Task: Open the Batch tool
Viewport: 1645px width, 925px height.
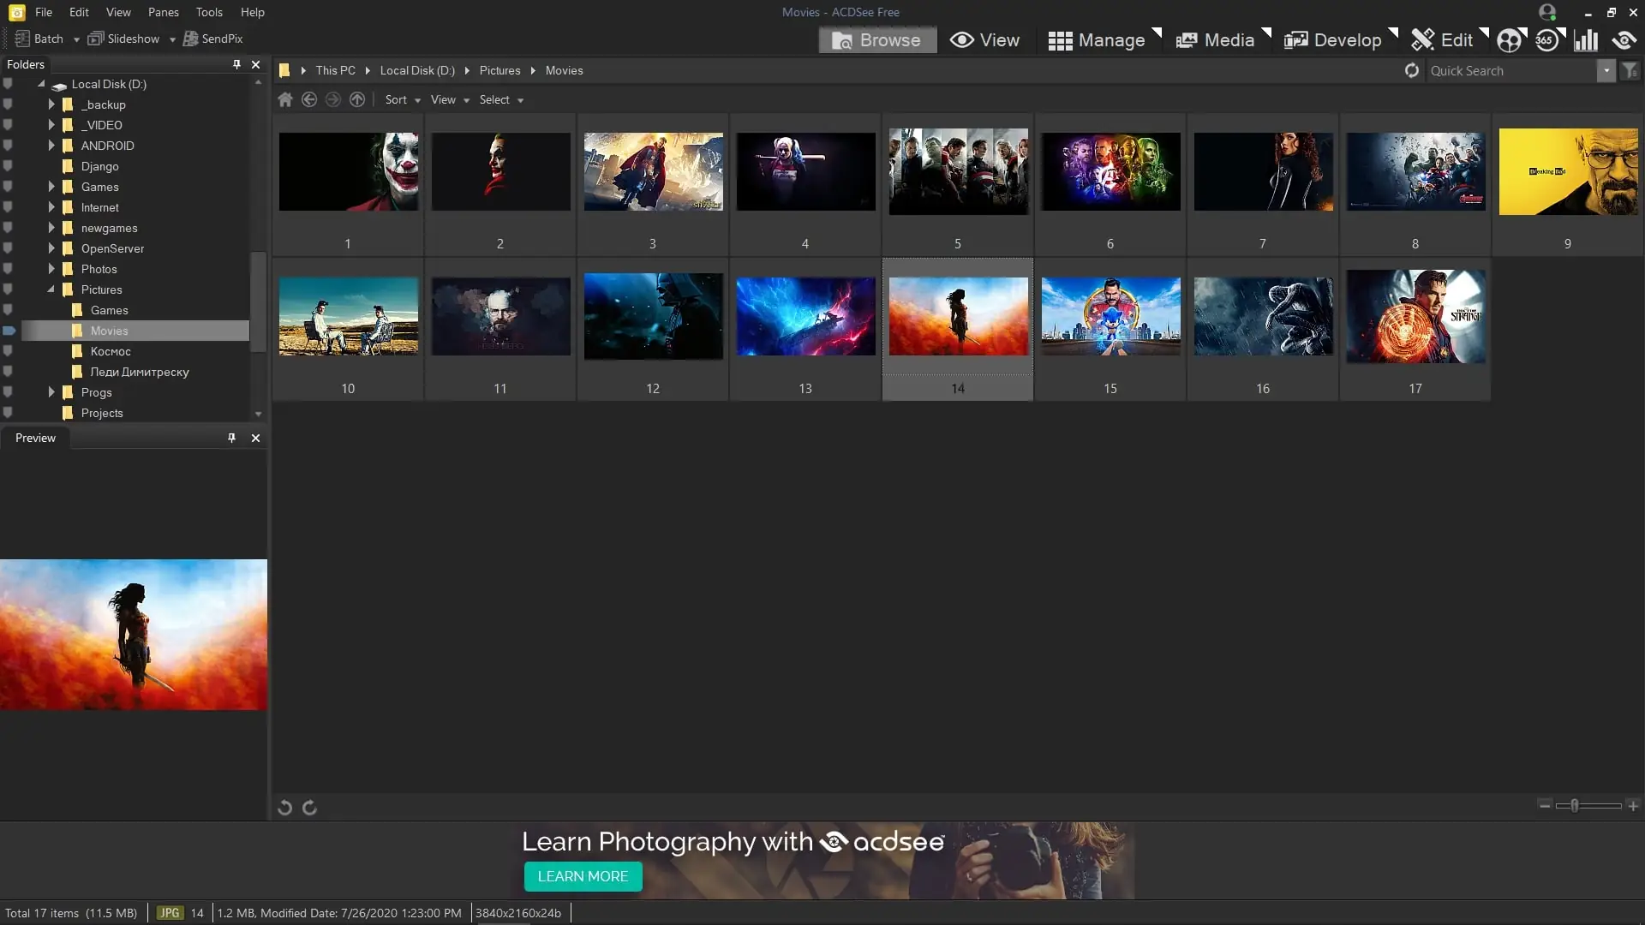Action: tap(39, 39)
